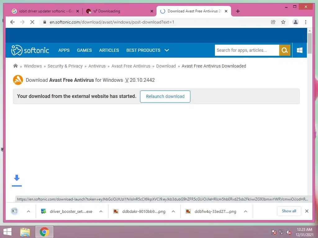The width and height of the screenshot is (318, 238).
Task: Click the Softonic logo
Action: click(30, 50)
